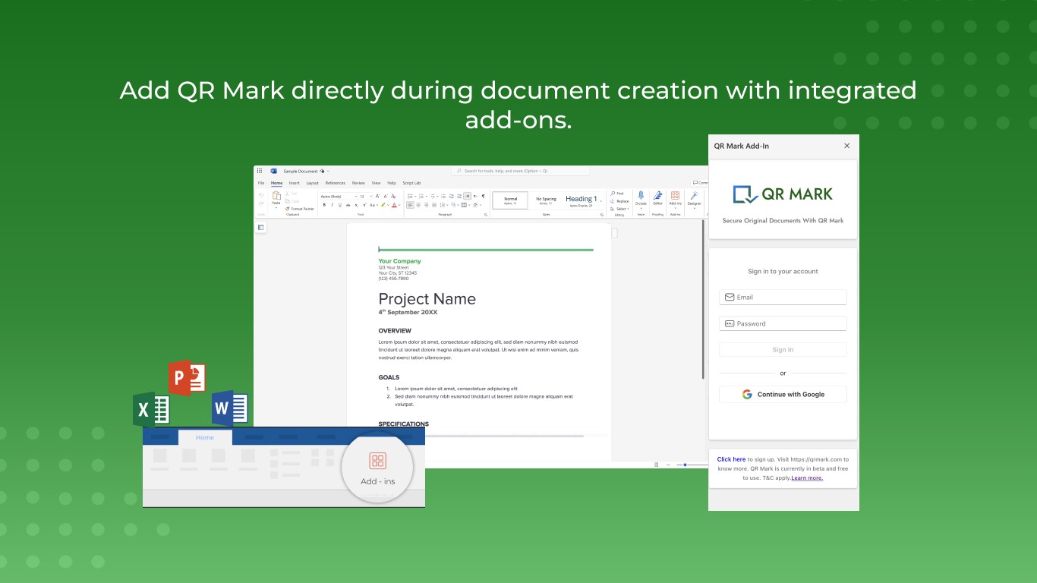1037x583 pixels.
Task: Click the Sign In button
Action: point(783,350)
